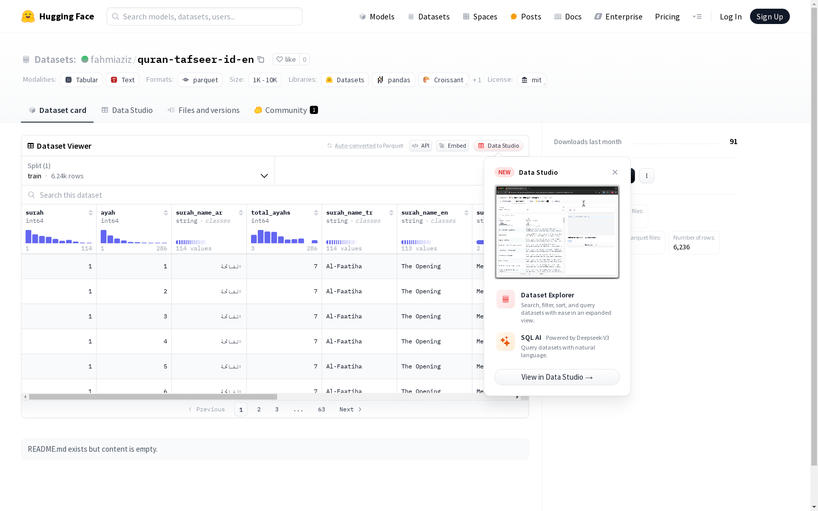Open Spaces in top navigation
Screen dimensions: 818x511
[480, 16]
